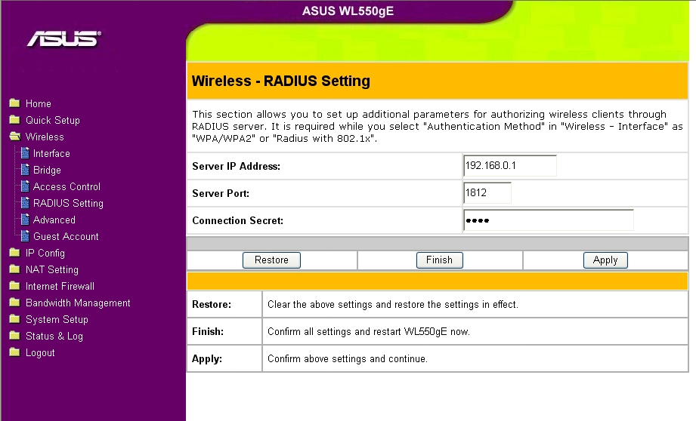696x421 pixels.
Task: Click the Logout folder icon
Action: 14,352
